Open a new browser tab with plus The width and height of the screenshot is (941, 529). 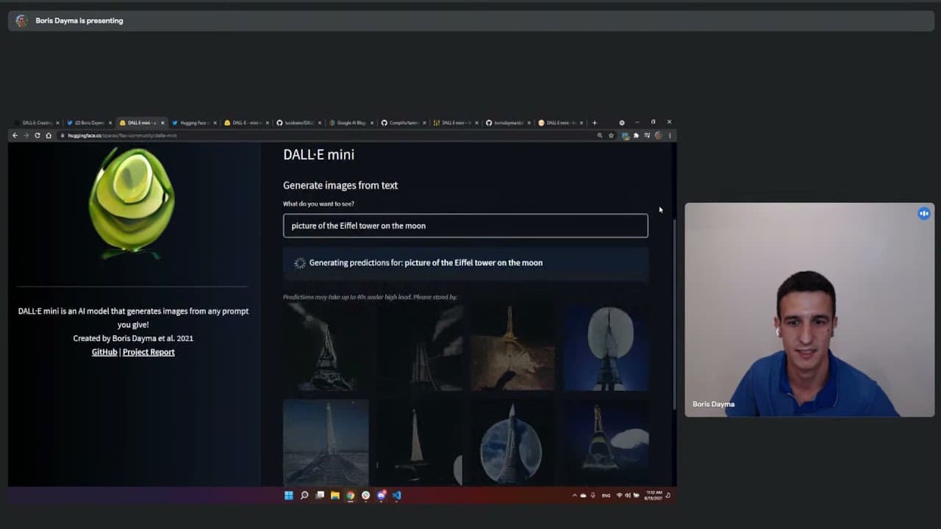pos(595,123)
